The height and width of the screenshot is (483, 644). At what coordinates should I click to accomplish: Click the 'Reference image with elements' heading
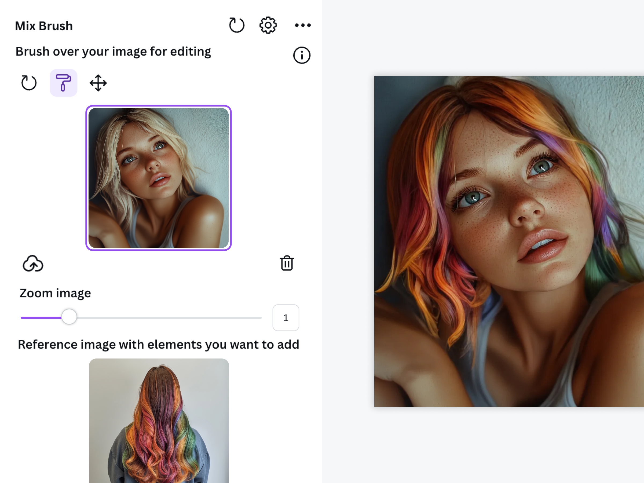158,345
